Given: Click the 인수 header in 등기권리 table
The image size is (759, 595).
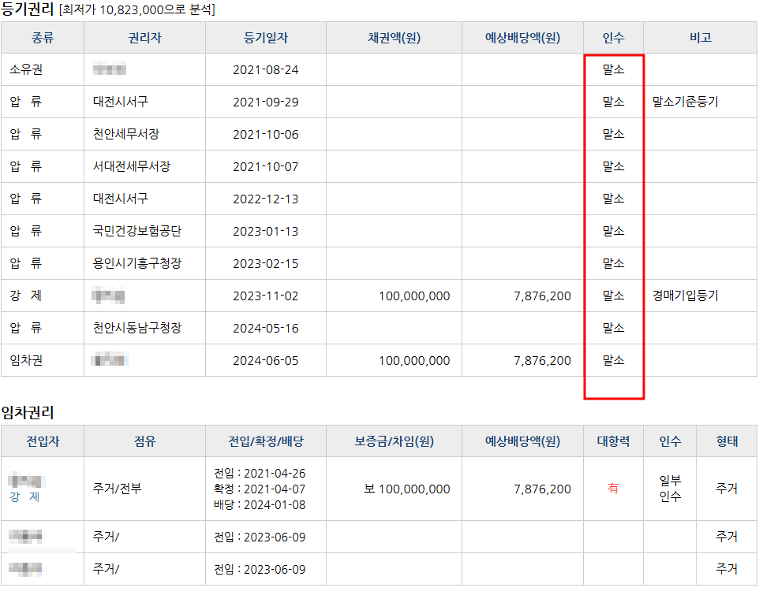Looking at the screenshot, I should pos(613,38).
